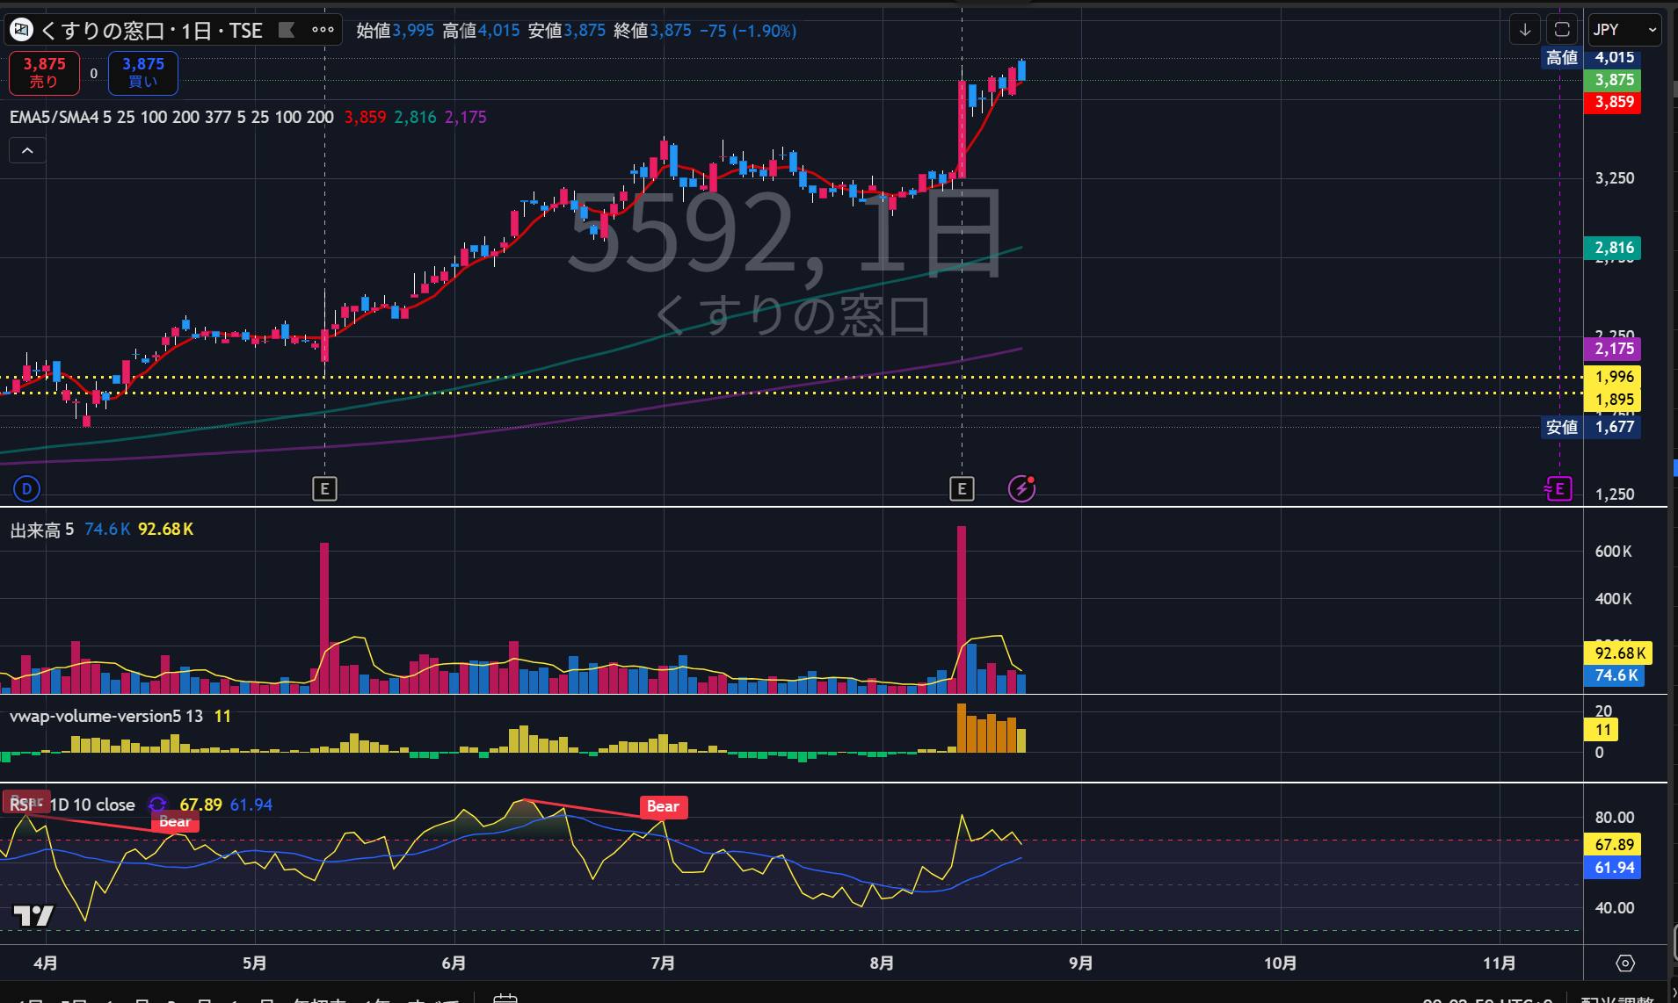Click the くすりの窓口 symbol logo icon

[x=21, y=31]
